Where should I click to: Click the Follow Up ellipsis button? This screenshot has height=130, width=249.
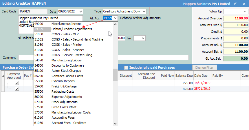pos(246,11)
